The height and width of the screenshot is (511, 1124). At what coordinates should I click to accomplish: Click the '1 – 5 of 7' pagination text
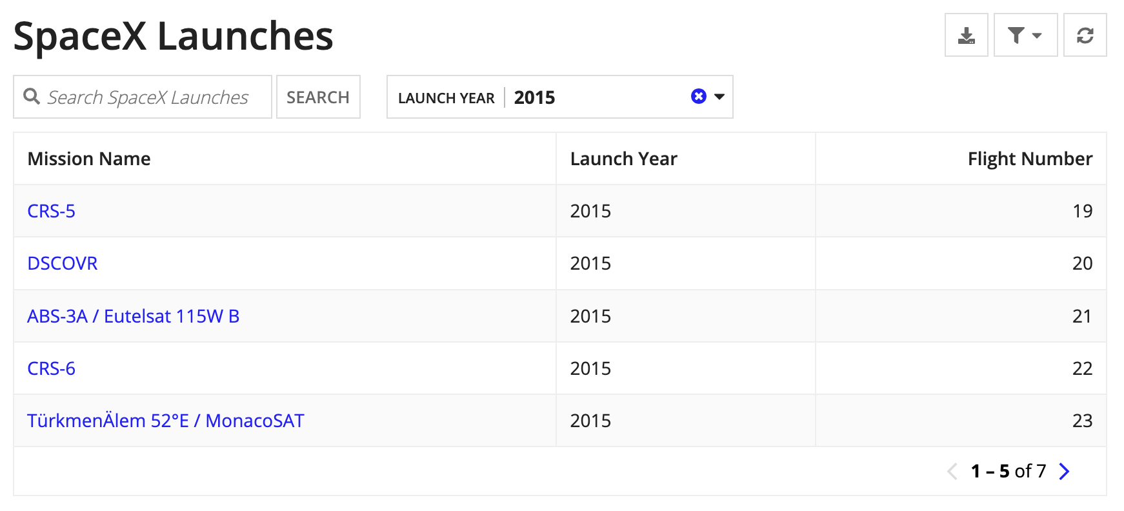click(1008, 472)
